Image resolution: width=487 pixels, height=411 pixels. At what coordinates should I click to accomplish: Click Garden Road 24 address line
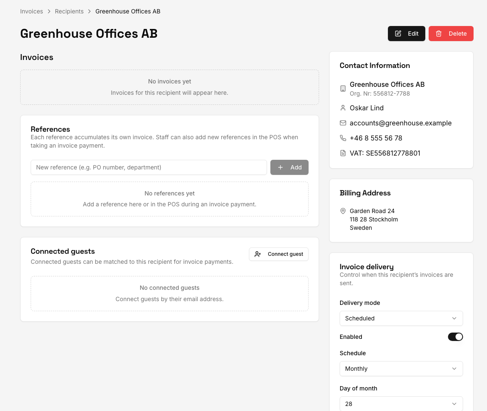(372, 211)
